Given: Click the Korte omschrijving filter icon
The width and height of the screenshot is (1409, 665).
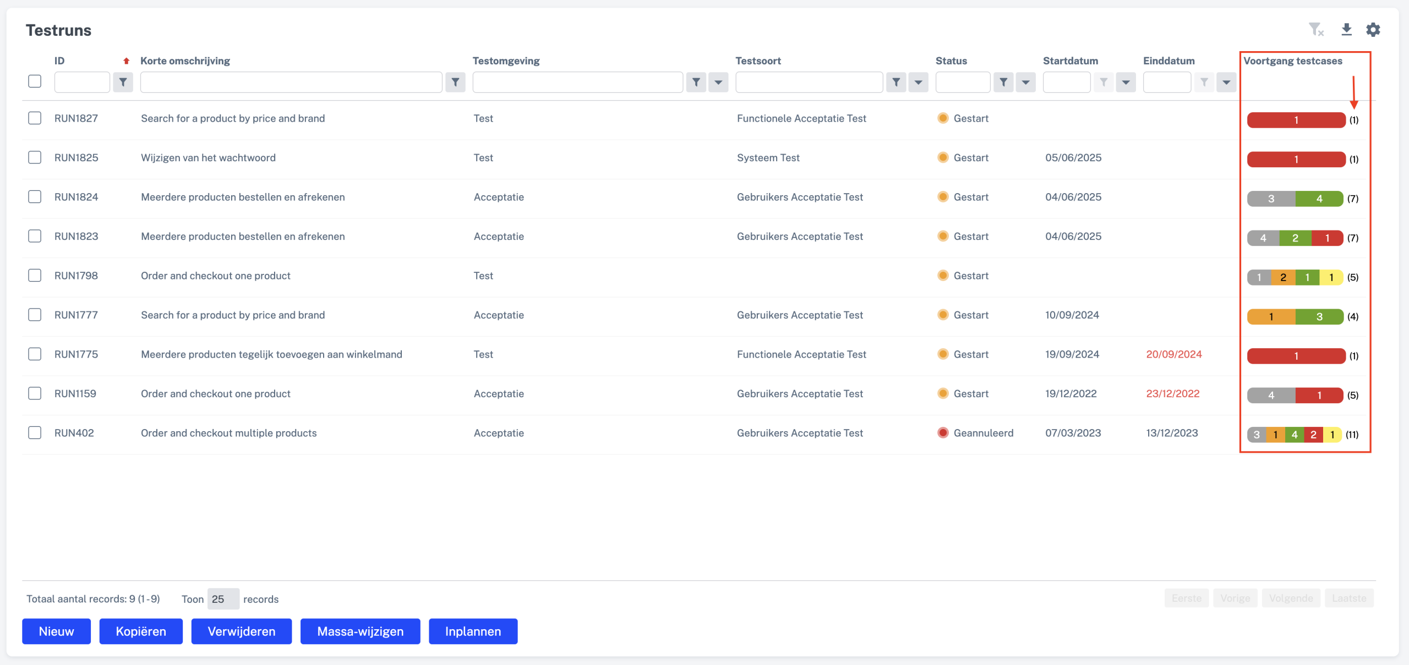Looking at the screenshot, I should pos(455,83).
